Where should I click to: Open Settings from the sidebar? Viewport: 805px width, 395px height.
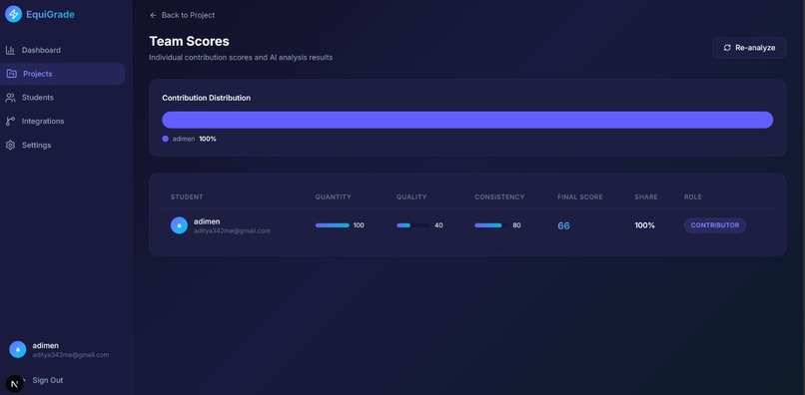(x=63, y=146)
